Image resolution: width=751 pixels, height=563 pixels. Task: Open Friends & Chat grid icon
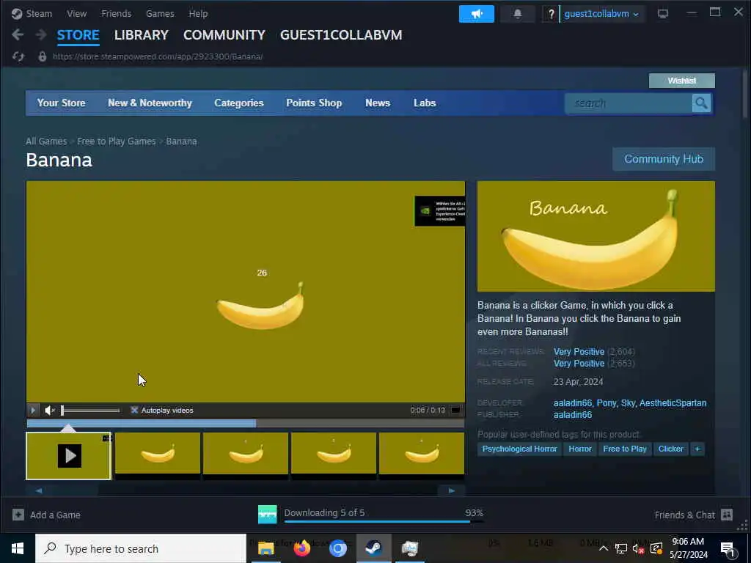coord(727,515)
